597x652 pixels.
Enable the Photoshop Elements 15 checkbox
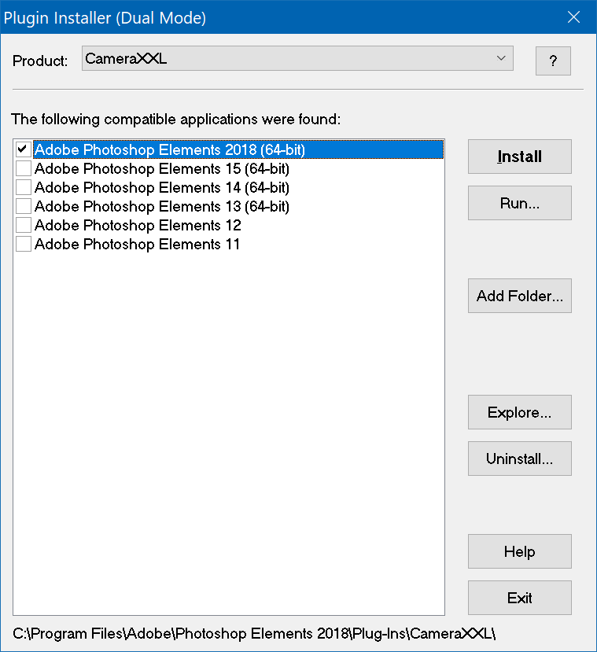pyautogui.click(x=24, y=168)
